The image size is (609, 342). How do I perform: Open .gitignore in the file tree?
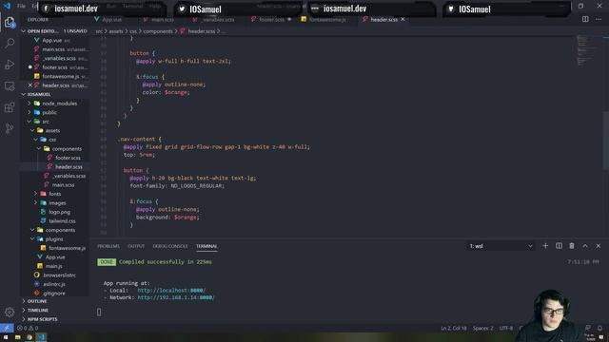point(54,294)
